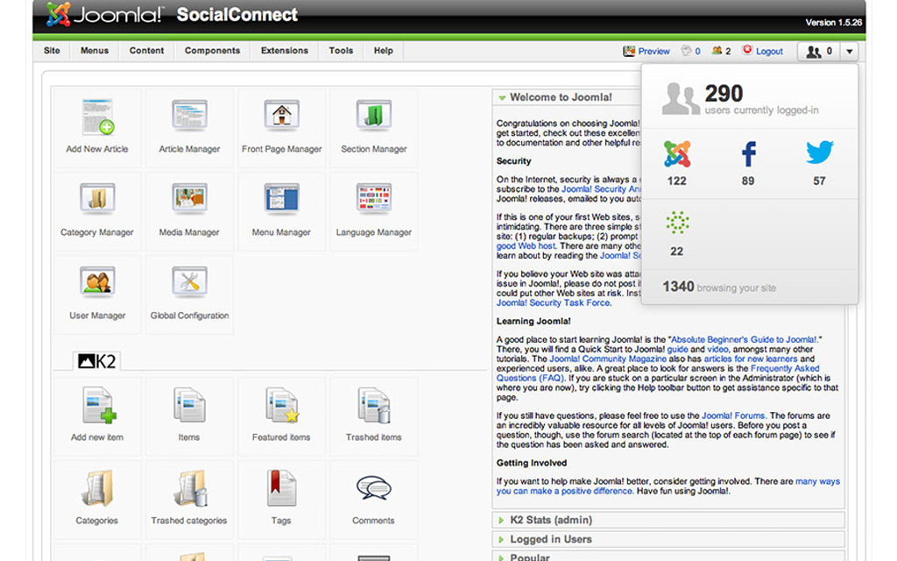
Task: Toggle the SocialConnect users dropdown arrow
Action: [x=849, y=52]
